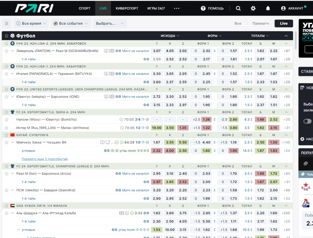
Task: Open the Все время dropdown
Action: (x=31, y=23)
